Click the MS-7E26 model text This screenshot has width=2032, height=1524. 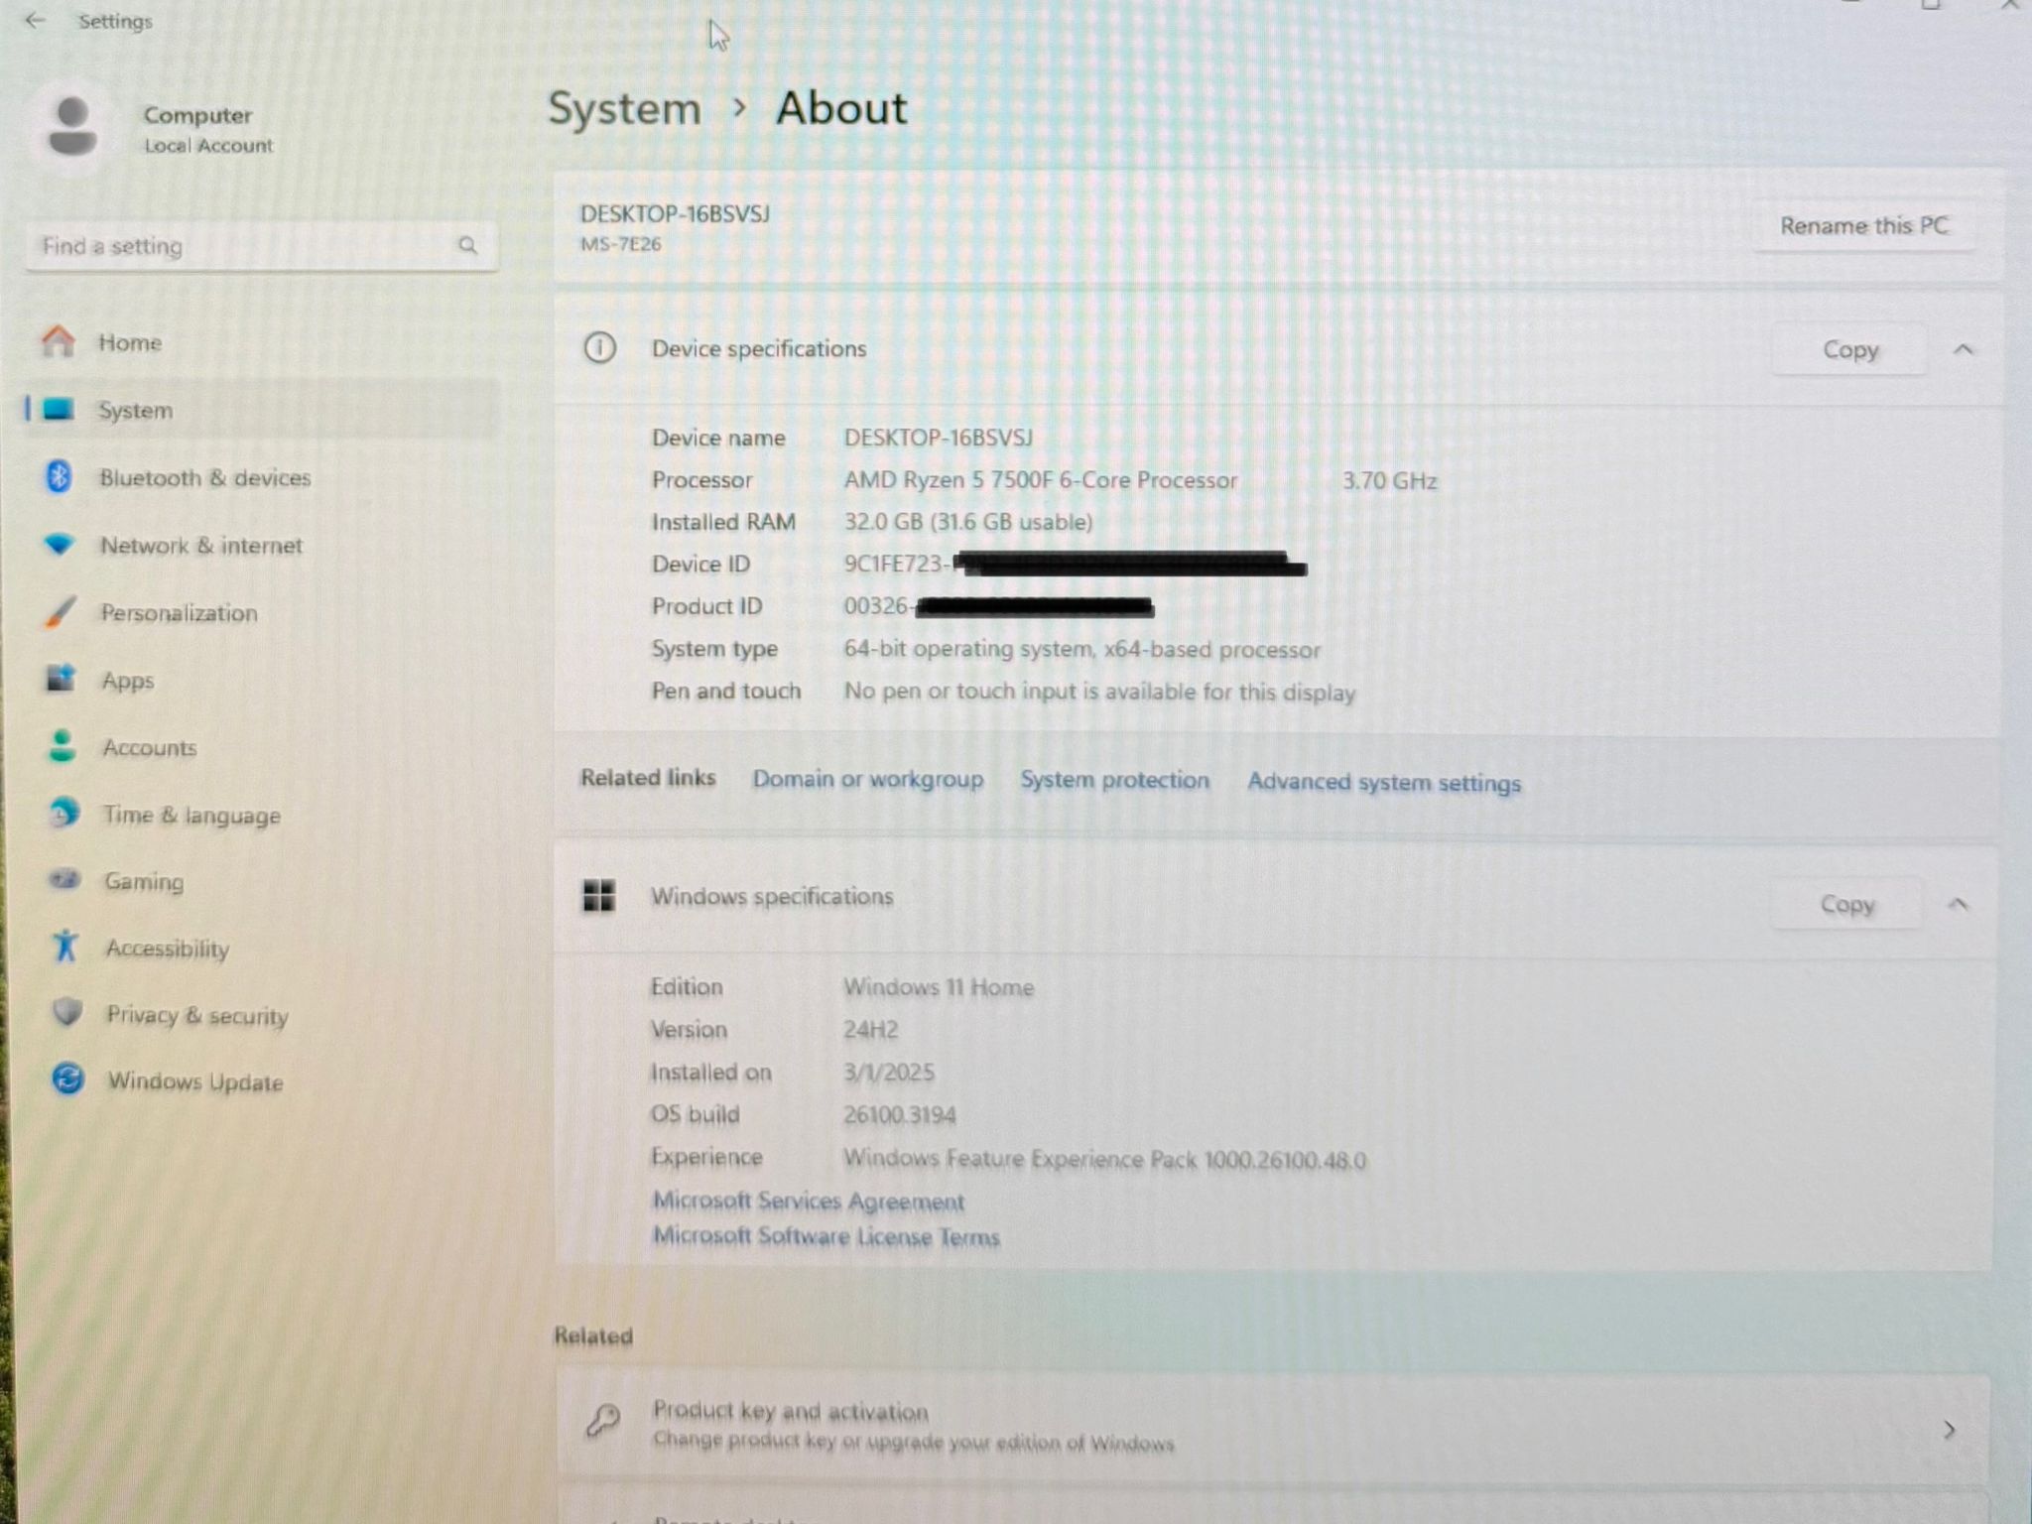(620, 244)
